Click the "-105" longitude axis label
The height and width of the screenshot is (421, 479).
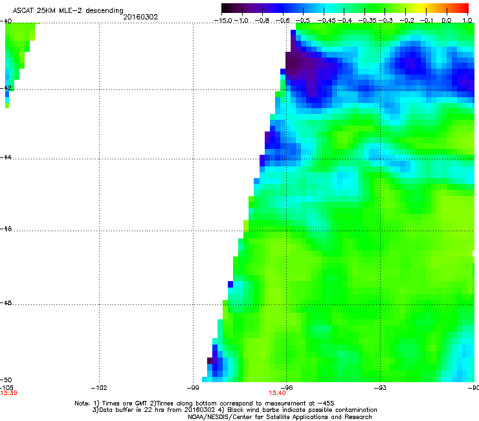[6, 388]
